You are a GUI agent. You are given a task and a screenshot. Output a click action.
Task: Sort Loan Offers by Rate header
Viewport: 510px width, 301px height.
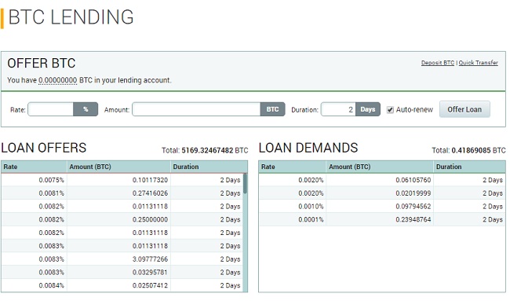[x=34, y=167]
